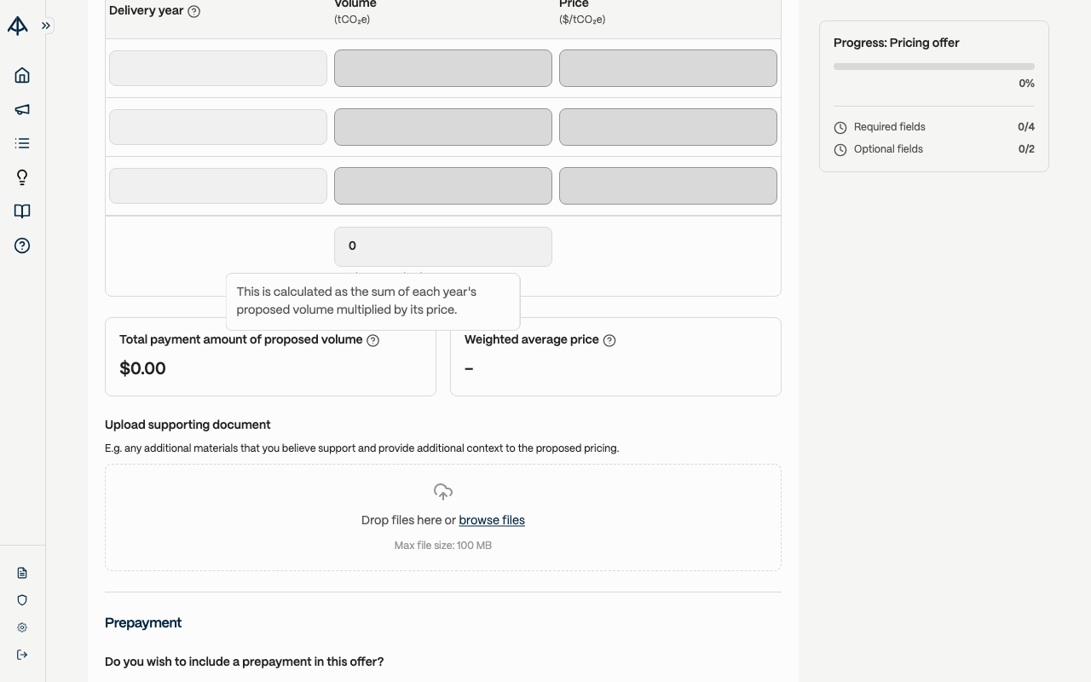The height and width of the screenshot is (682, 1091).
Task: Click help icon beside Weighted average price
Action: point(609,340)
